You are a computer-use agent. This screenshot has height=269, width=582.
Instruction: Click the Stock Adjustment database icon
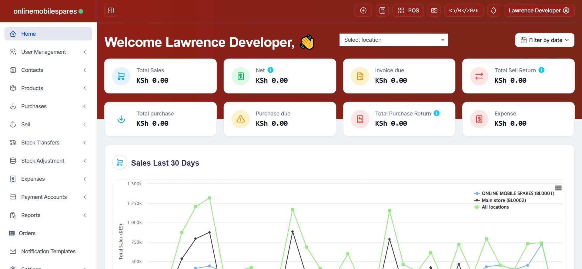(13, 161)
